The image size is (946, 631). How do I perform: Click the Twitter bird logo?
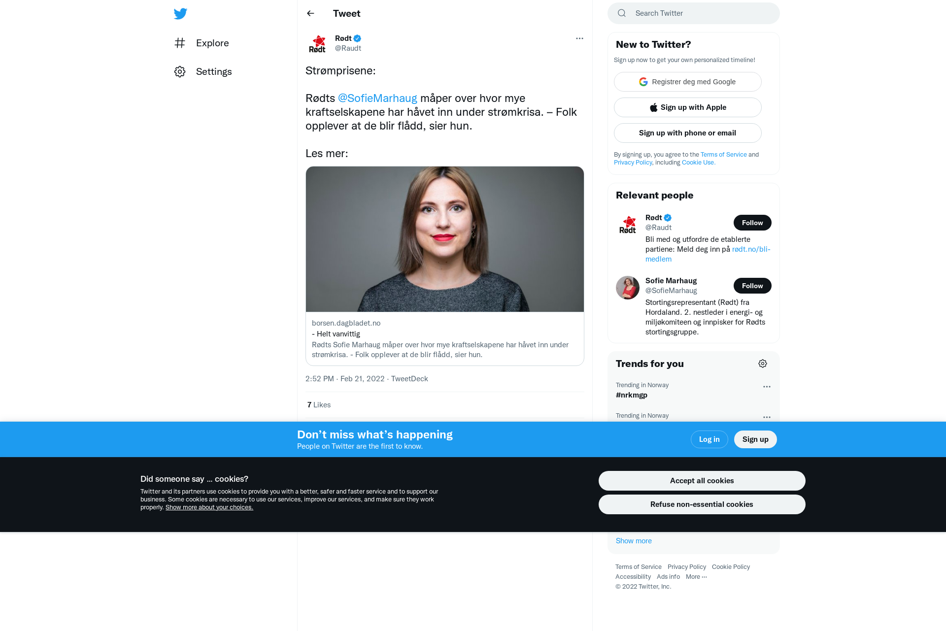coord(180,13)
